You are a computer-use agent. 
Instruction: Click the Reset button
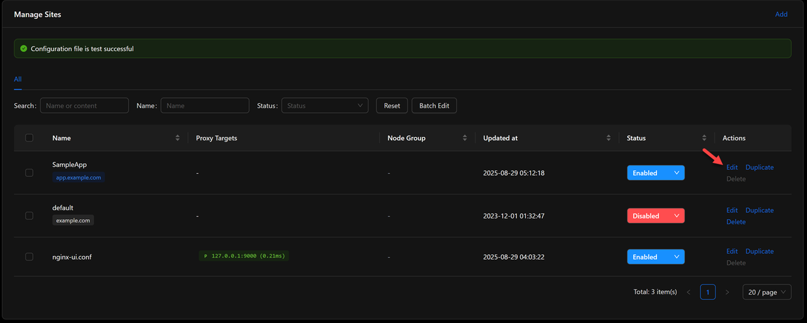[x=392, y=106]
